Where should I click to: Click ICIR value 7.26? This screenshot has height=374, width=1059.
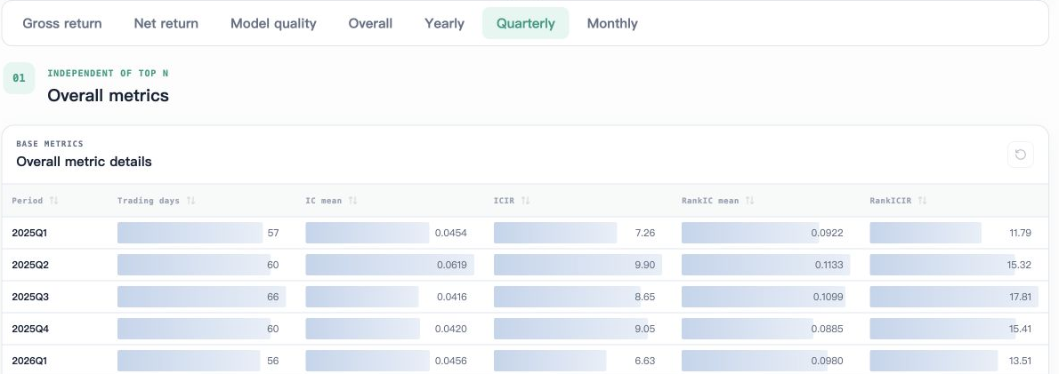click(x=645, y=233)
